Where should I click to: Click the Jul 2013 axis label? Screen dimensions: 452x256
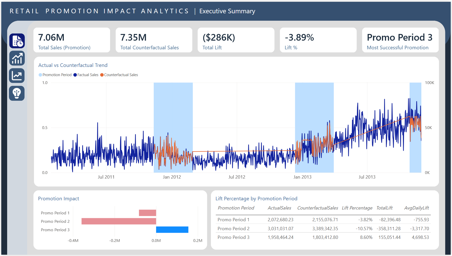pos(367,177)
